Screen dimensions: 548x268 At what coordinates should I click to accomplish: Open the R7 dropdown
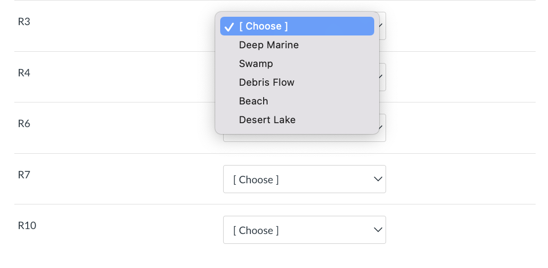point(304,179)
